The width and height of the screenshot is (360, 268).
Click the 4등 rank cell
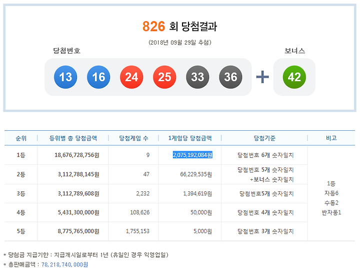tap(21, 212)
